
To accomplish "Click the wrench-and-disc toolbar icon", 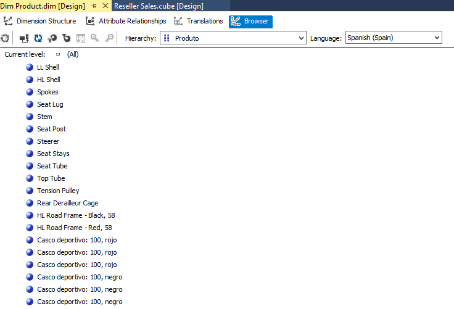I will [52, 38].
